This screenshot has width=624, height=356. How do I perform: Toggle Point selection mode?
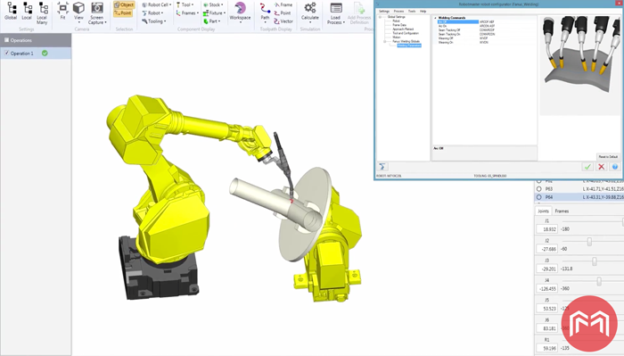123,13
